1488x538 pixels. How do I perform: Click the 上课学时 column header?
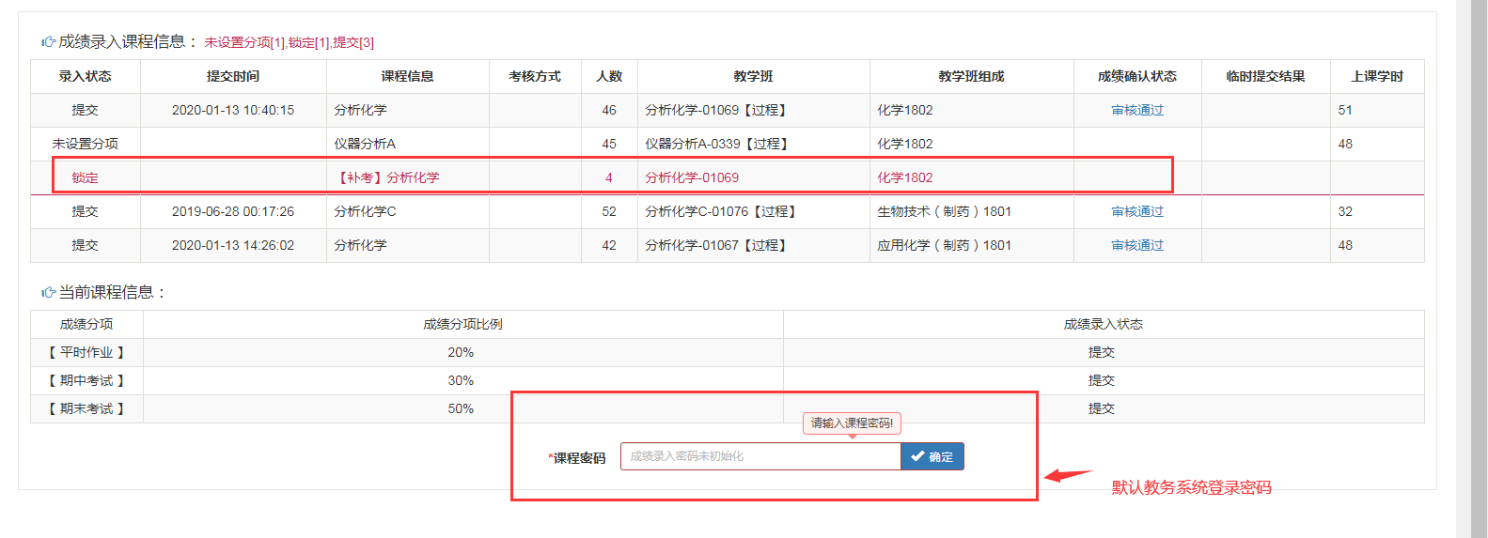coord(1377,77)
